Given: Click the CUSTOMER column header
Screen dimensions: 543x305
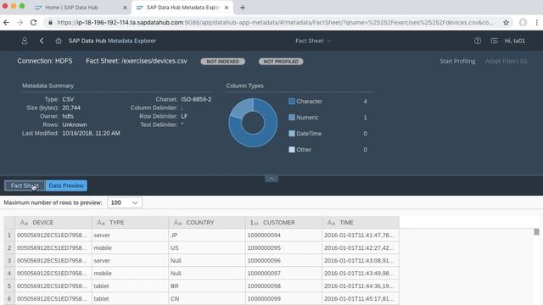Looking at the screenshot, I should [x=283, y=223].
